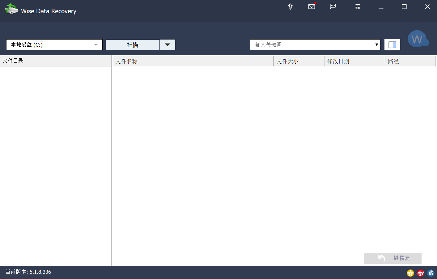This screenshot has width=437, height=279.
Task: Click the Wise Data Recovery logo
Action: [x=11, y=9]
